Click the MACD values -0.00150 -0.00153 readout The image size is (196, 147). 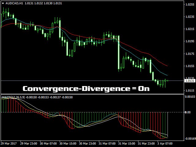tap(37, 97)
